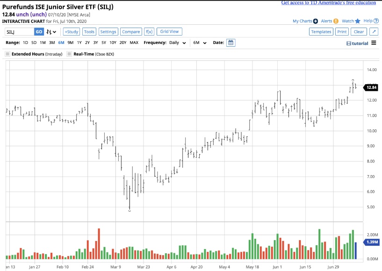Open the hamburger menu icon
This screenshot has height=271, width=382.
pos(374,43)
